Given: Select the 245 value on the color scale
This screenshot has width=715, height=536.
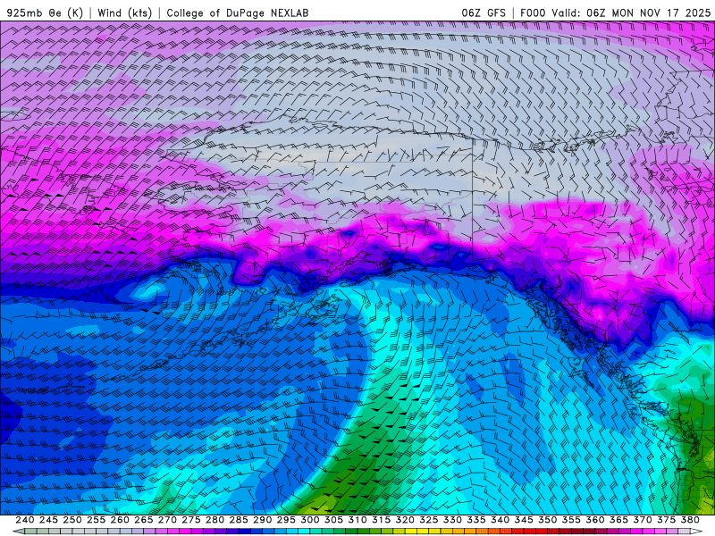Looking at the screenshot, I should (x=48, y=520).
